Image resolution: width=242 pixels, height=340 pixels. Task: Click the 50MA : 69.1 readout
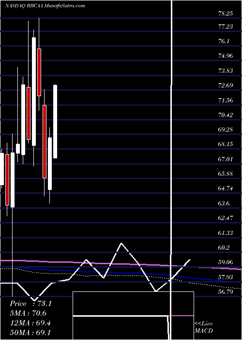pyautogui.click(x=30, y=332)
